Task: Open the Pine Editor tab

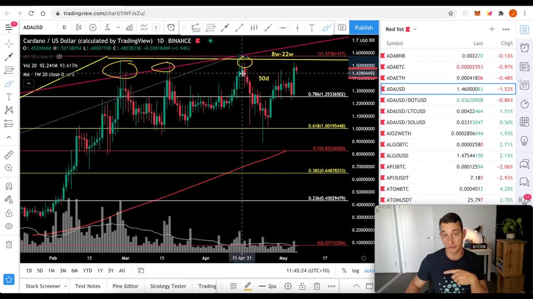Action: tap(125, 286)
